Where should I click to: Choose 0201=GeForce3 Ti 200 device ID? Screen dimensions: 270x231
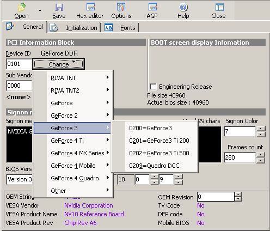pyautogui.click(x=155, y=141)
